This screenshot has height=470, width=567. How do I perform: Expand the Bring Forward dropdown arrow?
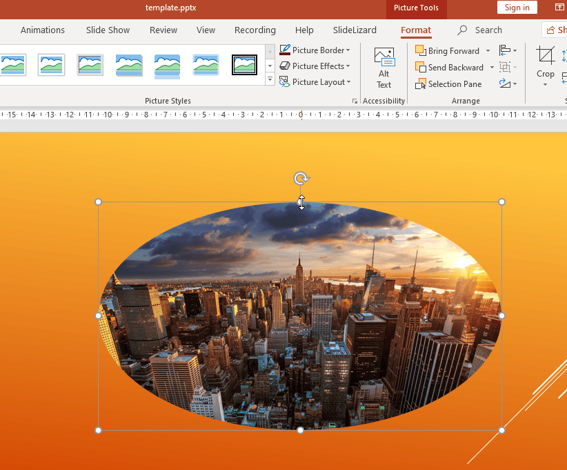coord(488,50)
